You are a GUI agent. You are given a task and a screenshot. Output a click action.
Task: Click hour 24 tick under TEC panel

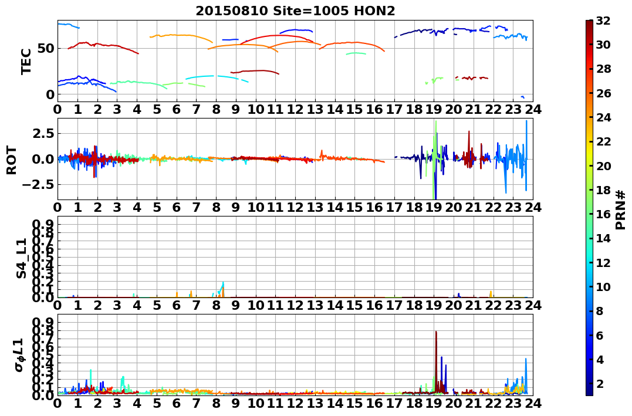[x=533, y=109]
